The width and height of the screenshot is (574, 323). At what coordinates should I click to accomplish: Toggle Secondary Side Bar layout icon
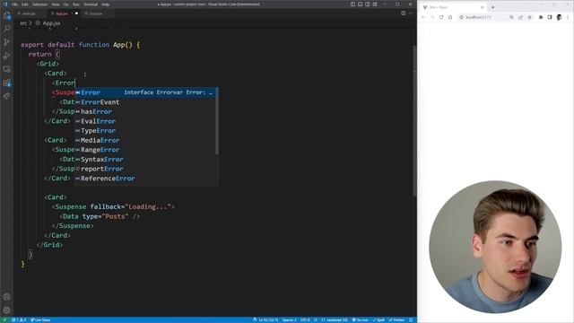click(x=367, y=4)
